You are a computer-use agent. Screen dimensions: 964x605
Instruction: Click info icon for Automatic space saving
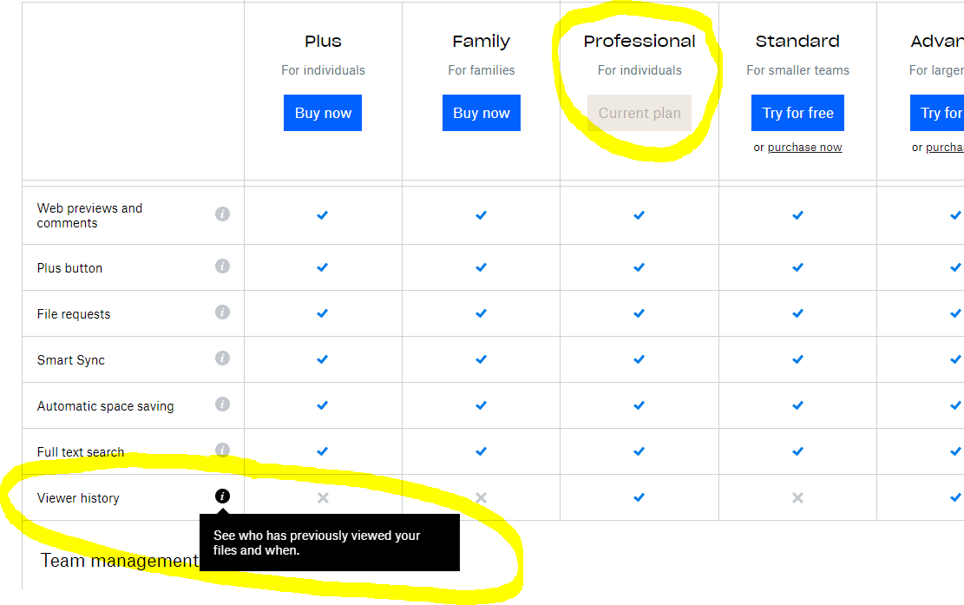tap(222, 404)
